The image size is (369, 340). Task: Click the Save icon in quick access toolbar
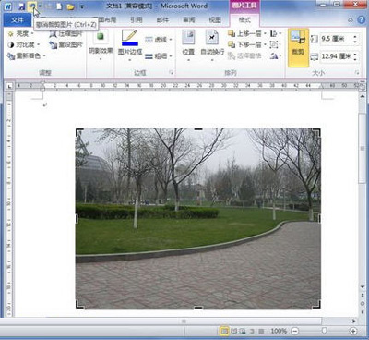21,6
